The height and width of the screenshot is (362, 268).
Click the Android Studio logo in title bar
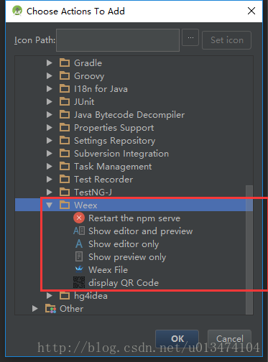17,11
